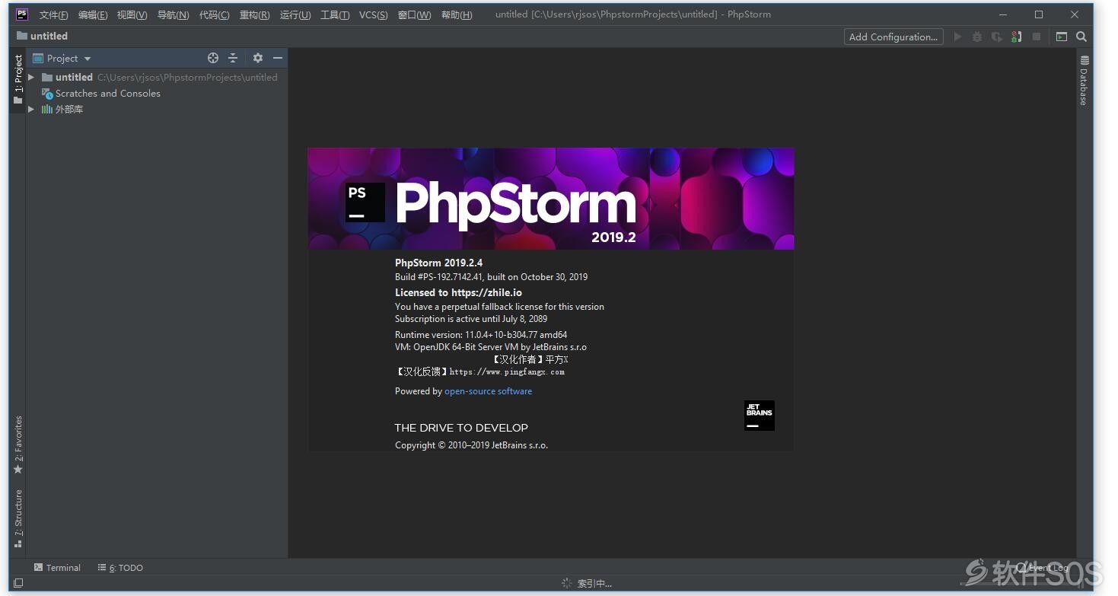Open the 工具(T) menu
The image size is (1118, 596).
(x=335, y=15)
